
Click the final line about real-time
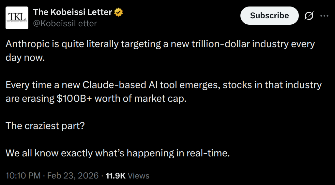118,153
